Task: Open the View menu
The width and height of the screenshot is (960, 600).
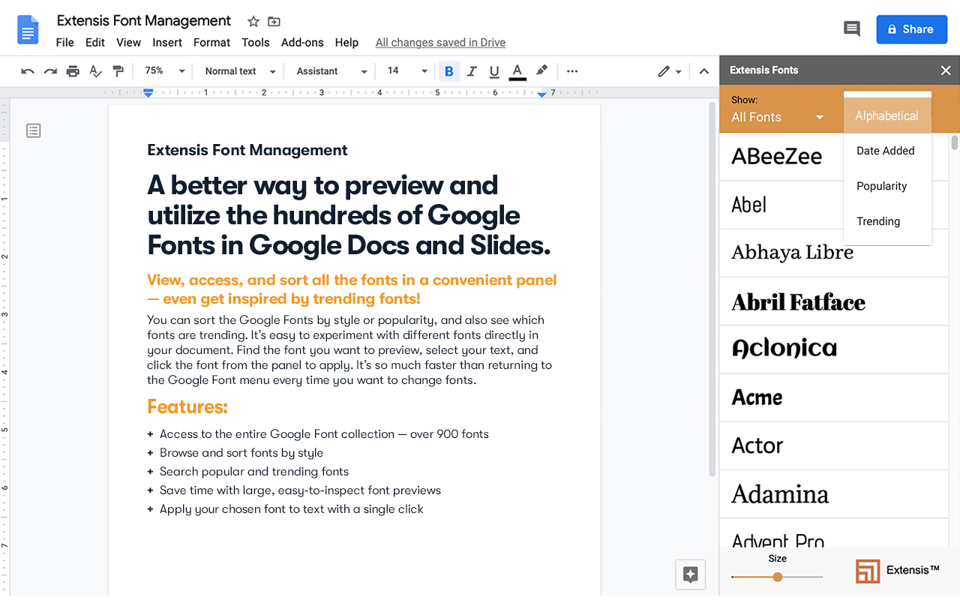Action: 128,43
